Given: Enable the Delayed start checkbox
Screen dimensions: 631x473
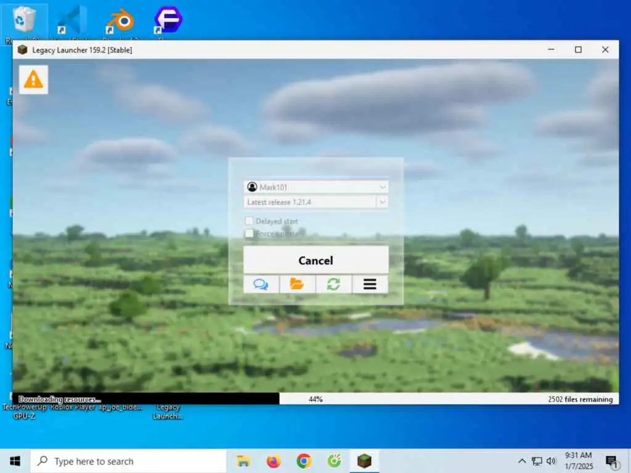Looking at the screenshot, I should (x=249, y=221).
